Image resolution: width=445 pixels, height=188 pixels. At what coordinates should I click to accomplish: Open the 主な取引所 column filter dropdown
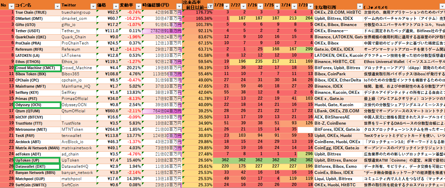[359, 7]
